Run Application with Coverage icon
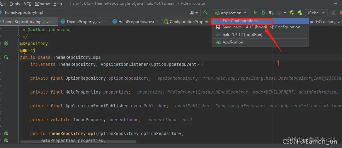This screenshot has width=342, height=148. (x=271, y=13)
